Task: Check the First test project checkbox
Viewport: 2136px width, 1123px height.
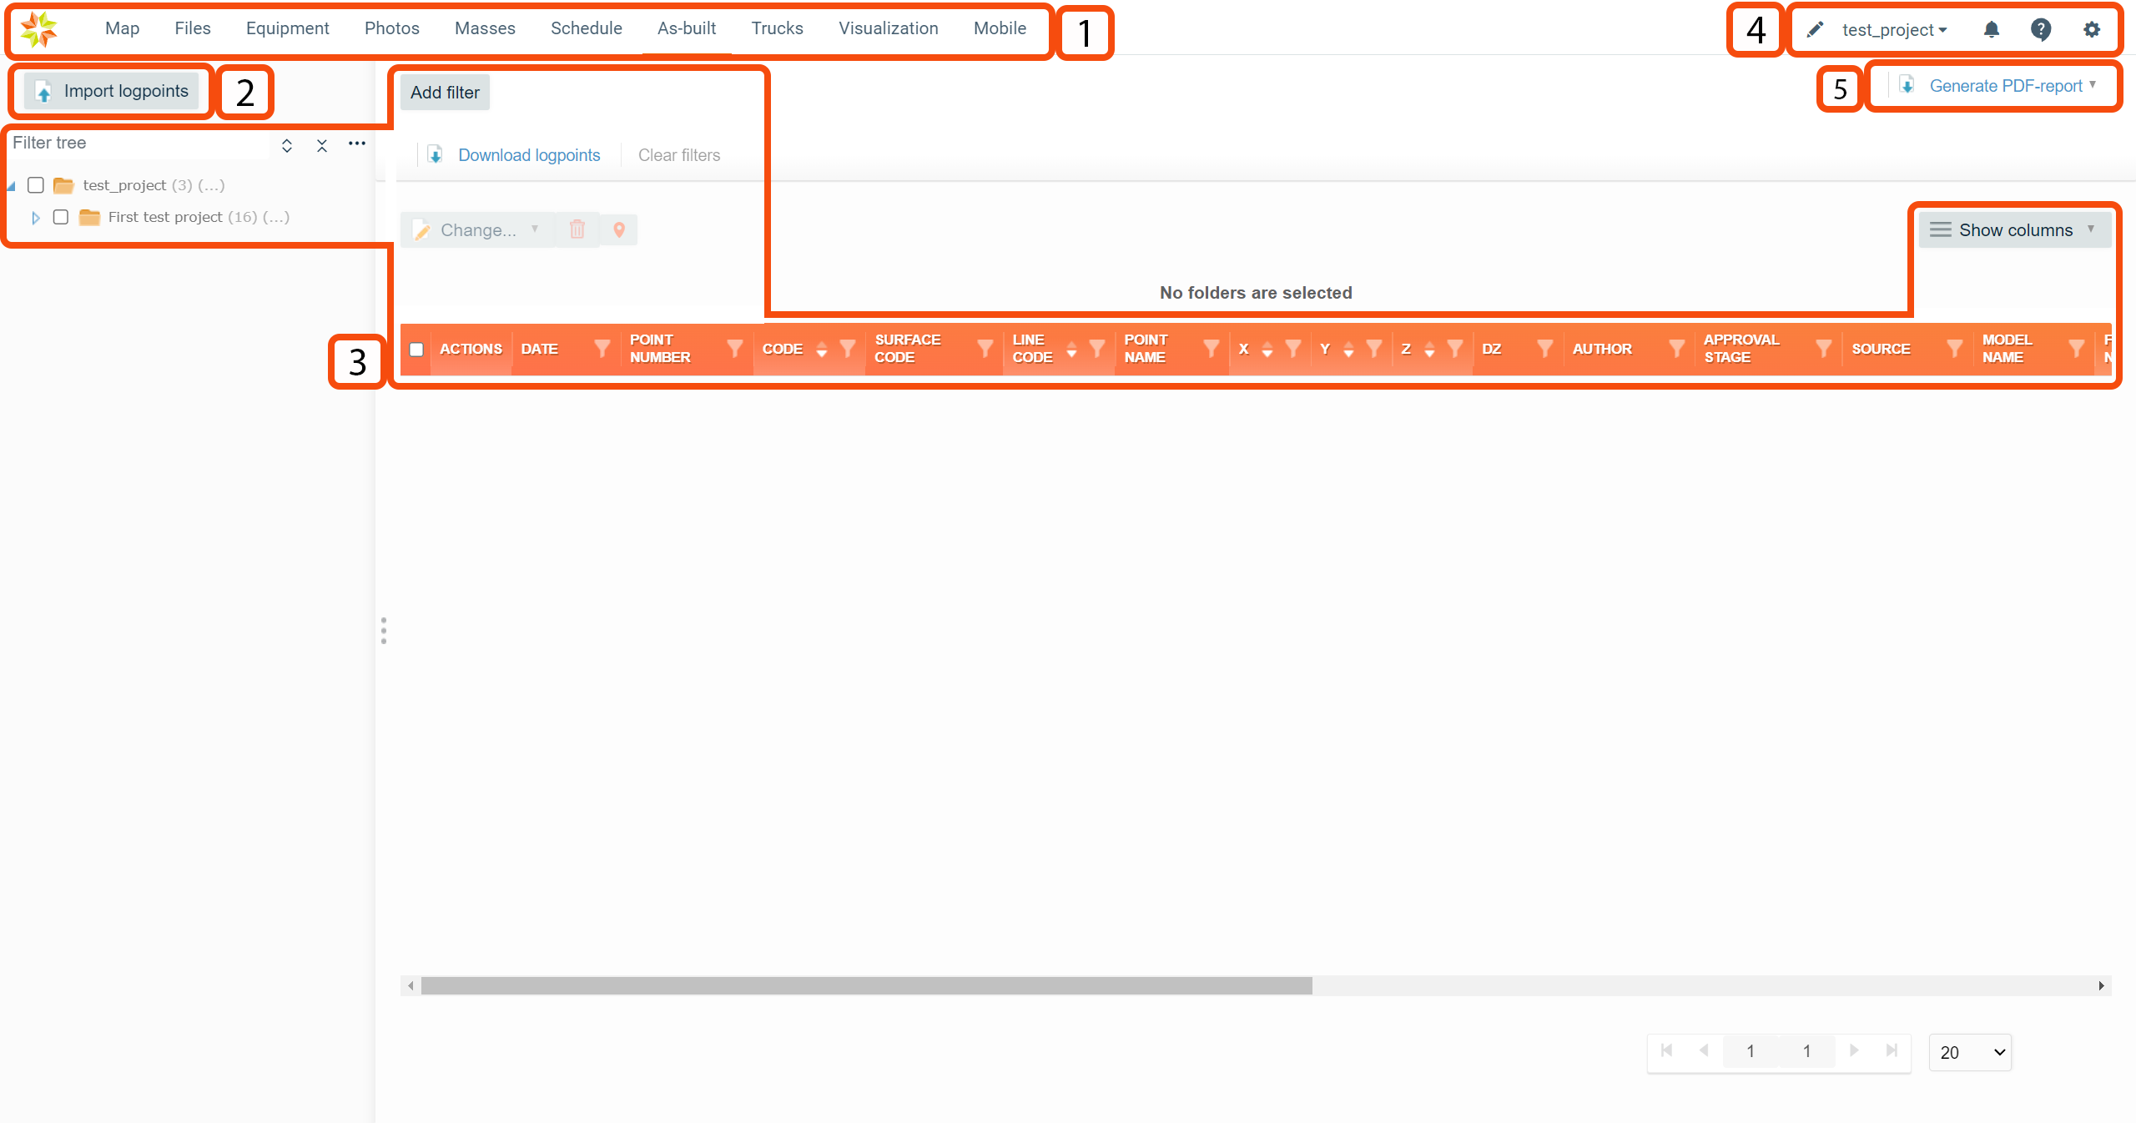Action: tap(61, 217)
